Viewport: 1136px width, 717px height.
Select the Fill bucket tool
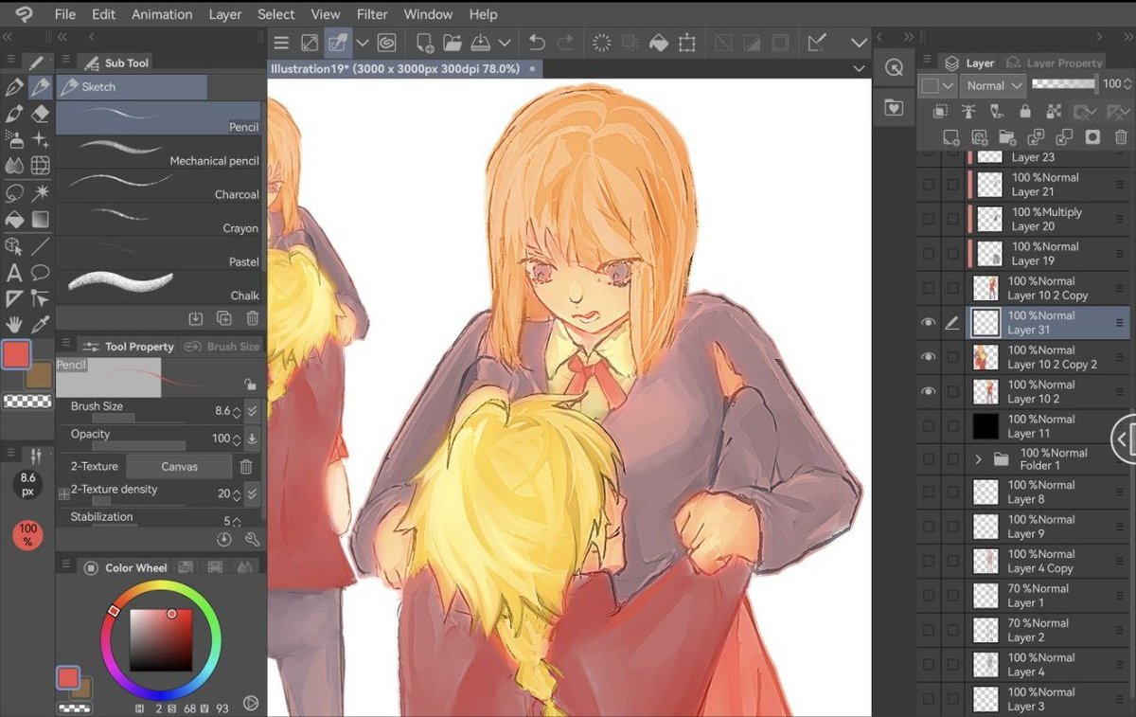[x=14, y=220]
